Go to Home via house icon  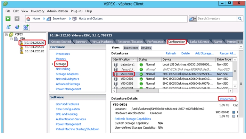(28, 19)
